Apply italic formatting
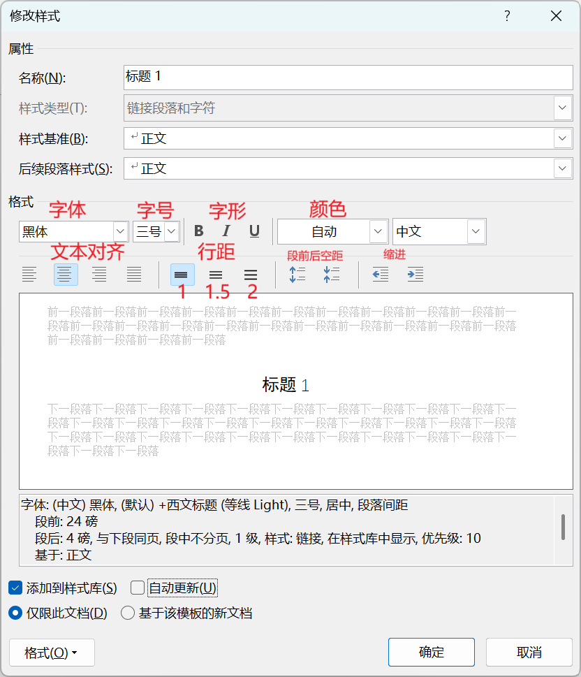This screenshot has width=581, height=677. pyautogui.click(x=226, y=231)
